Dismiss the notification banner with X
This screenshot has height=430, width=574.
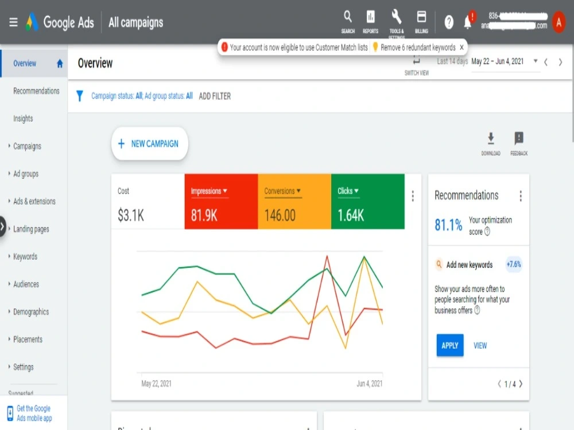[x=461, y=48]
